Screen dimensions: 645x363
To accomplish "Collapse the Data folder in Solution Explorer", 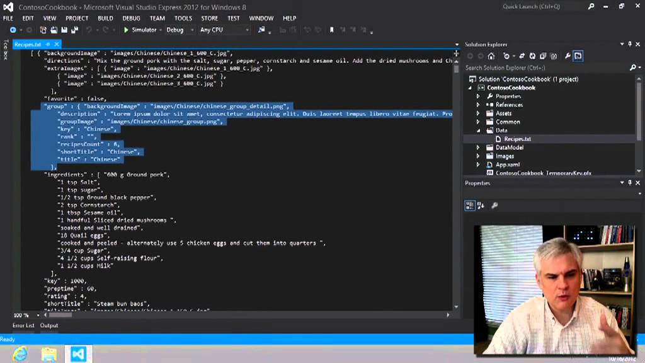I will pos(478,130).
